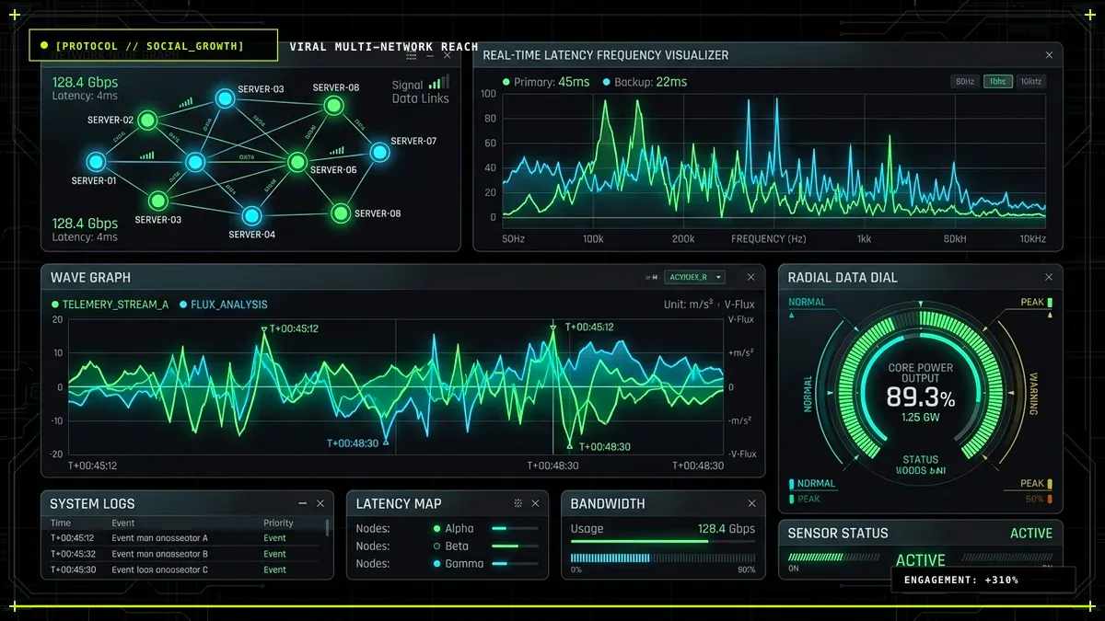The height and width of the screenshot is (621, 1105).
Task: Toggle the Beta node radio
Action: (436, 546)
